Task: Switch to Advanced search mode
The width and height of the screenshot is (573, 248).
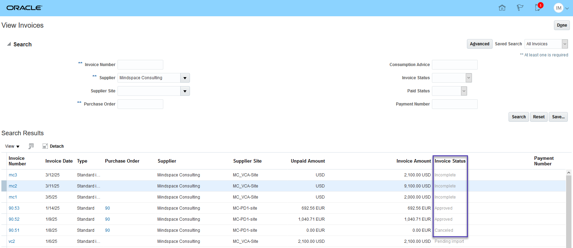Action: (479, 44)
